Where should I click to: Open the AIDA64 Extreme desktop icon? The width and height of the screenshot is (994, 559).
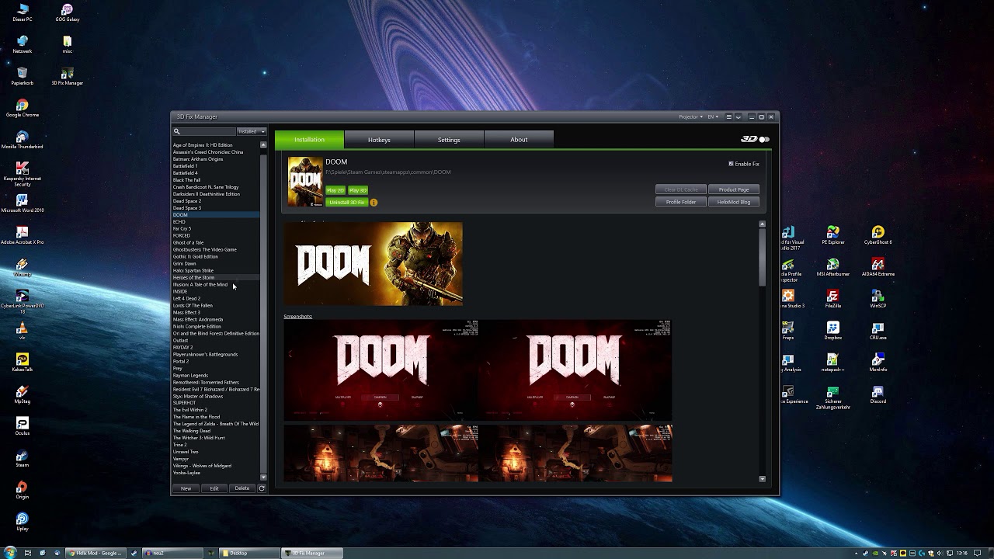(x=878, y=267)
